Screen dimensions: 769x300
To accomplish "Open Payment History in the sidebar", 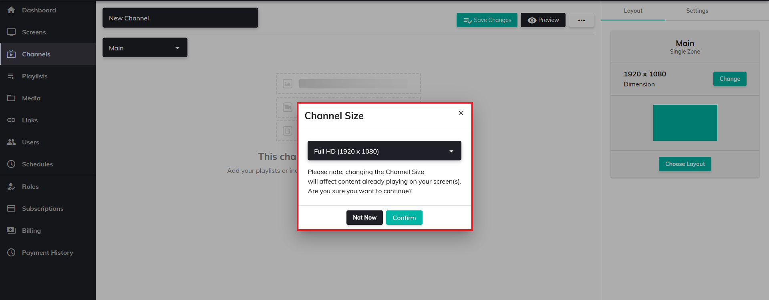I will tap(47, 252).
